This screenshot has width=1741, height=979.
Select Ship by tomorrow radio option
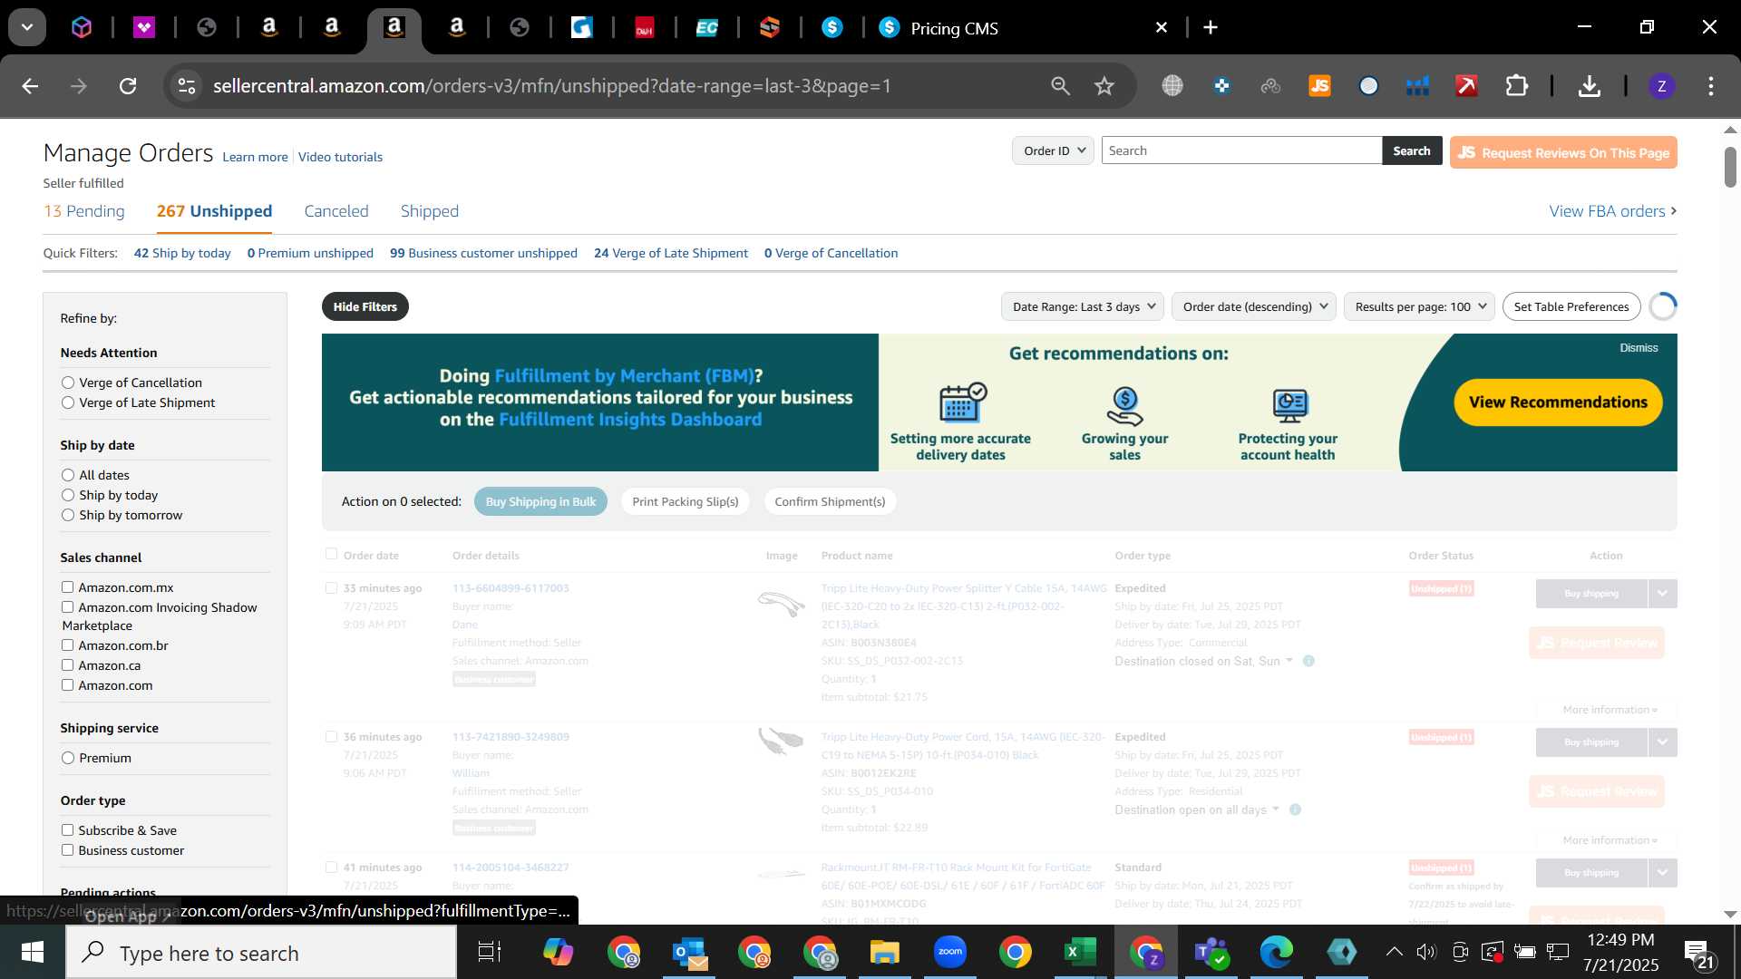pos(68,515)
